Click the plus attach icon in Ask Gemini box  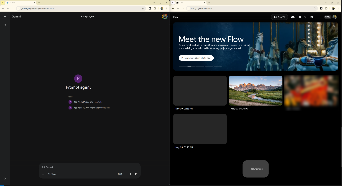click(x=43, y=174)
